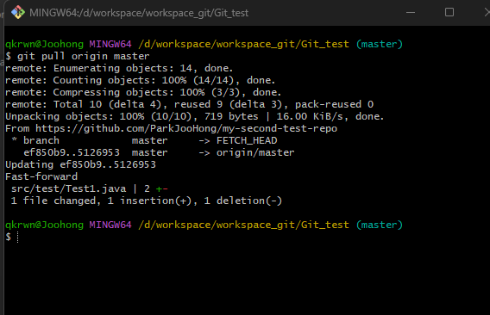Click the last prompt's '(master)' branch indicator
The image size is (490, 315).
click(x=380, y=225)
